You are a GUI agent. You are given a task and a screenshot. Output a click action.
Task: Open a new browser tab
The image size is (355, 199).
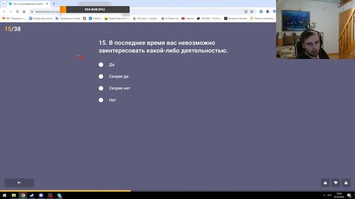54,4
